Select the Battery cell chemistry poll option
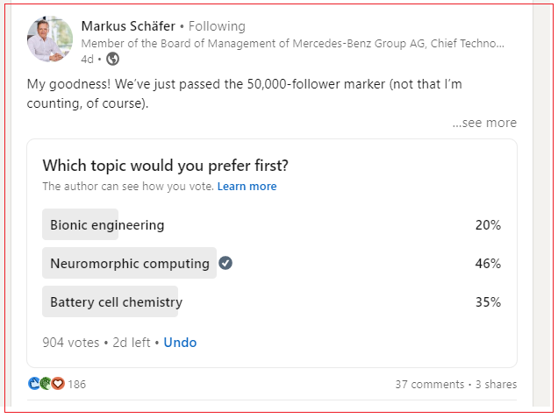 tap(116, 302)
